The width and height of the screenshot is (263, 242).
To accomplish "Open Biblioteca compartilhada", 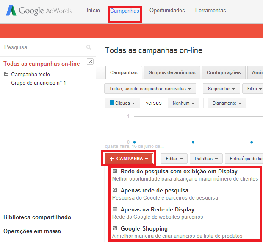I will click(x=37, y=217).
